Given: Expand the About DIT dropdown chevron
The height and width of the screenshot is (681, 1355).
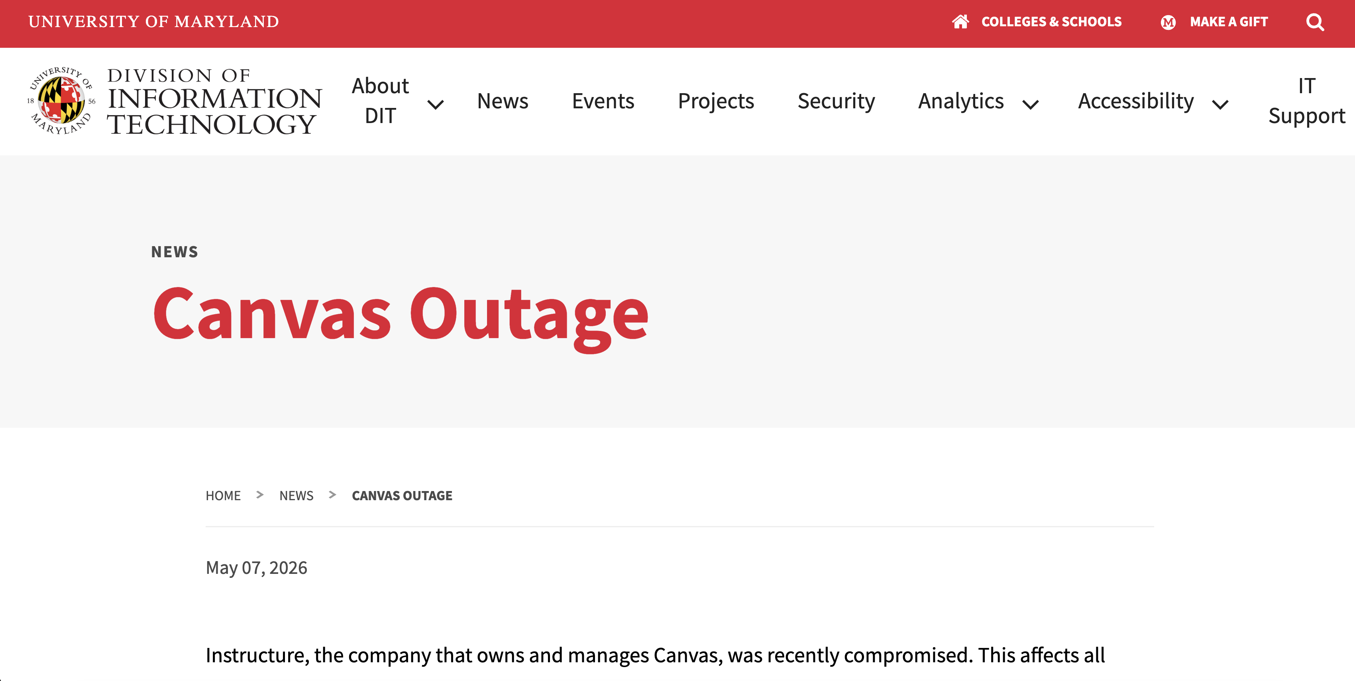Looking at the screenshot, I should [436, 104].
